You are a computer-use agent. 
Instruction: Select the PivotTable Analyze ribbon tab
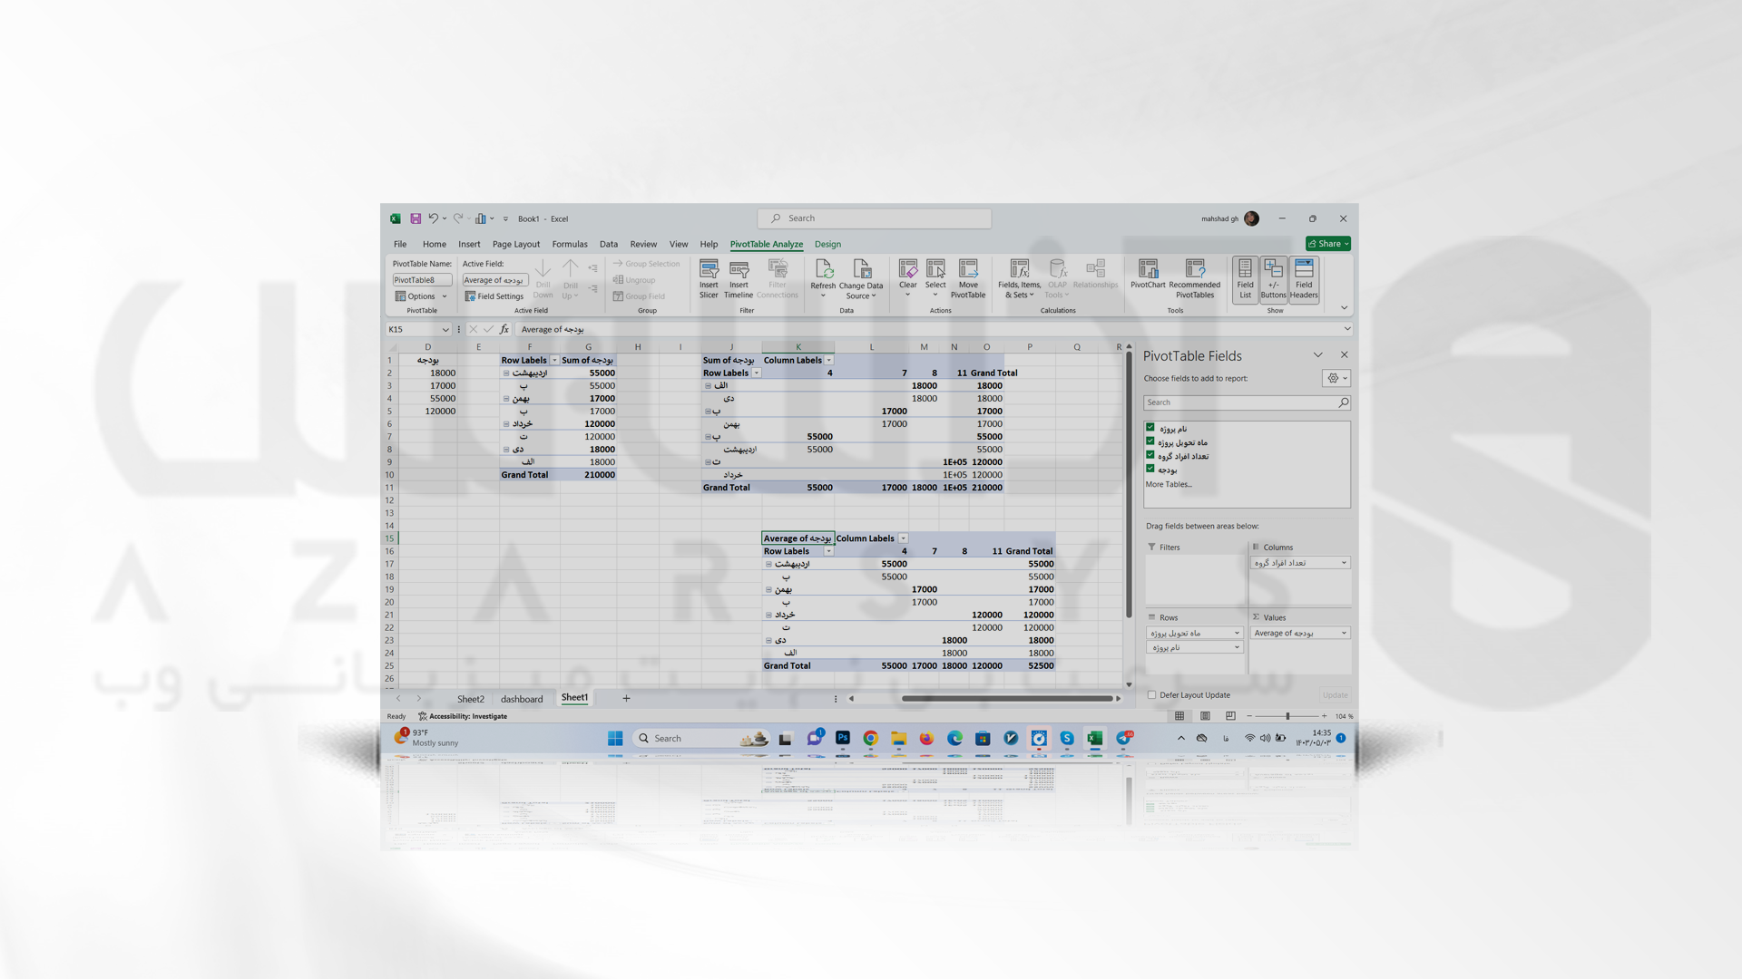766,244
